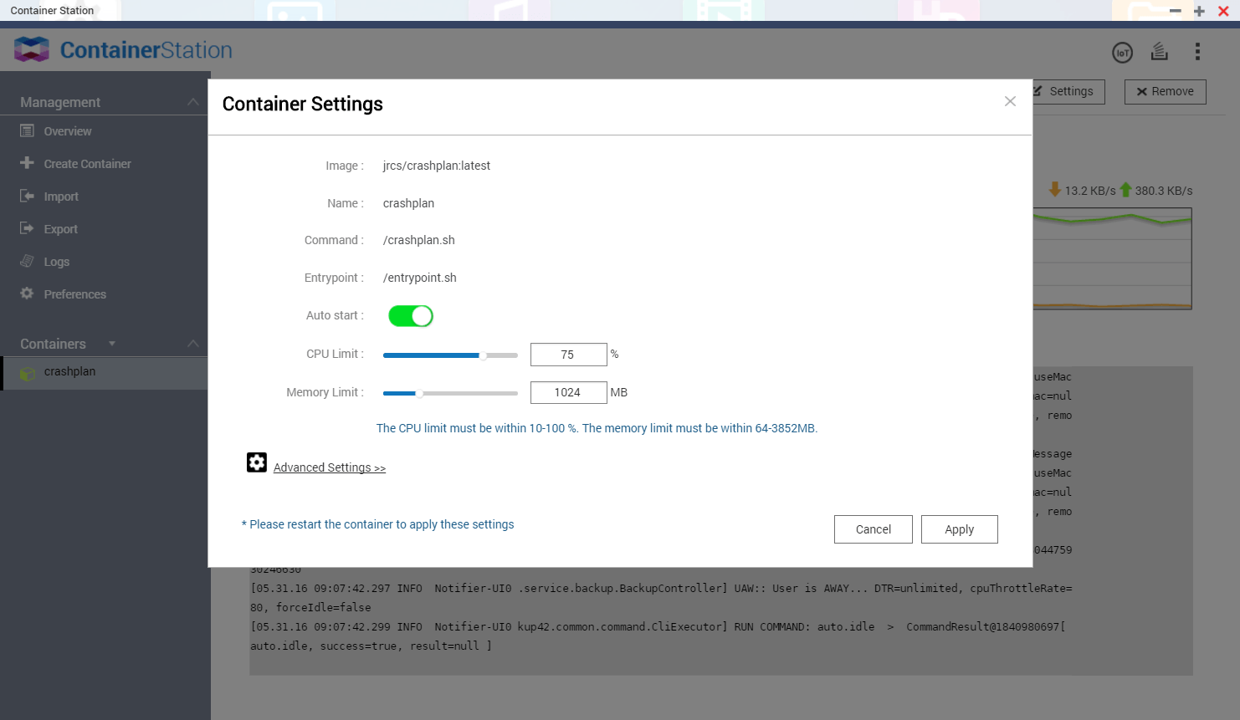Click the Settings button behind dialog

[x=1068, y=91]
